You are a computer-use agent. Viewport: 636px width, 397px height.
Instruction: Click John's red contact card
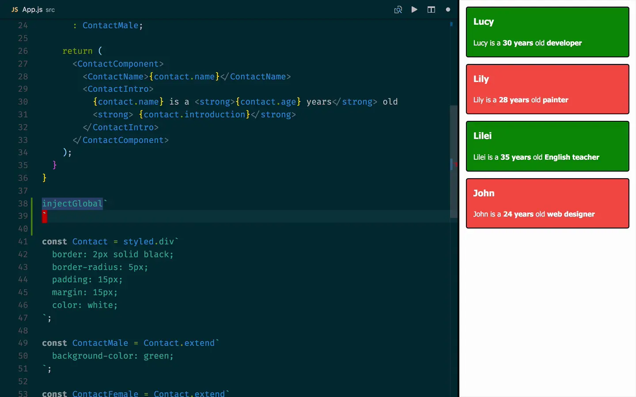tap(548, 203)
